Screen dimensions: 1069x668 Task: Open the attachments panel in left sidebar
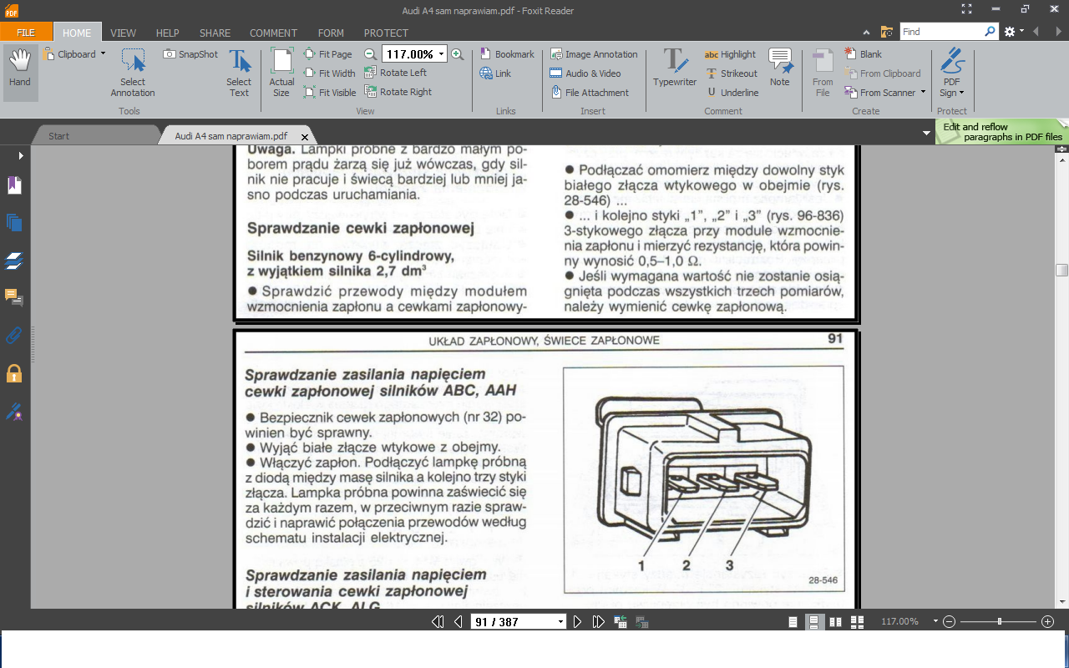tap(13, 336)
